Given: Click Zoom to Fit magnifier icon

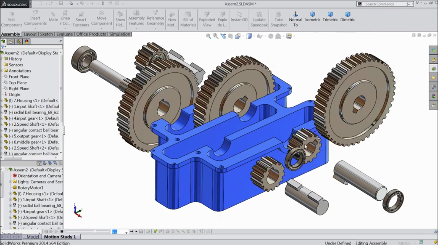Looking at the screenshot, I should click(x=208, y=36).
